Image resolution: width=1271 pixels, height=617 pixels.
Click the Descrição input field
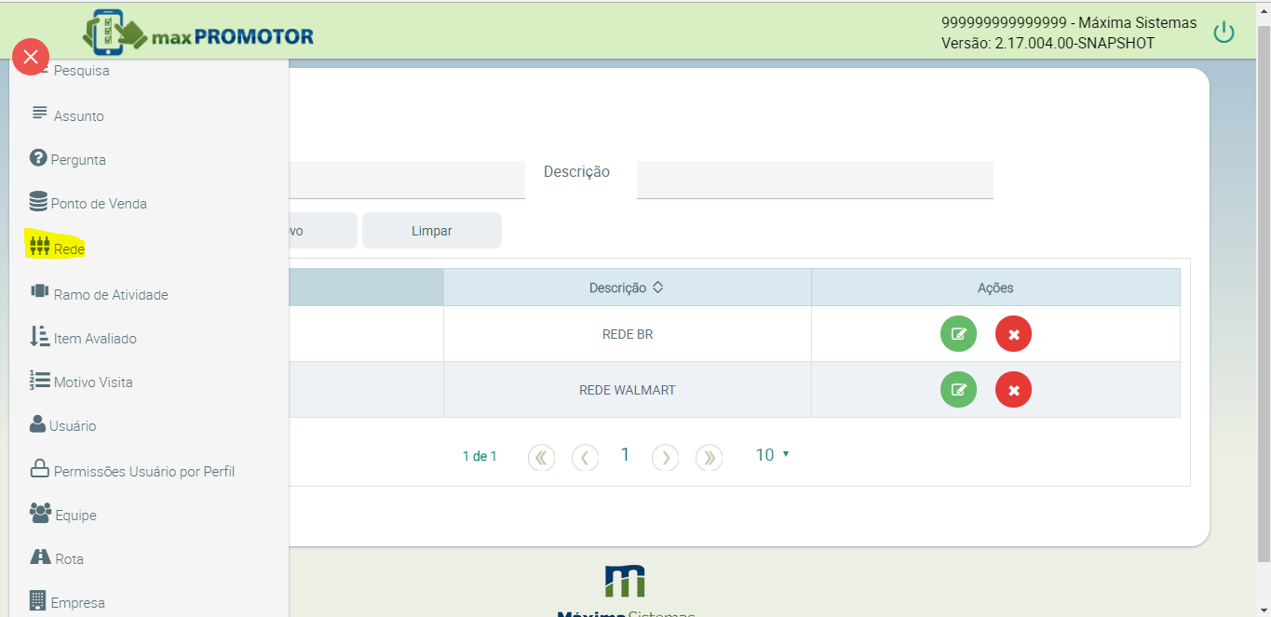(815, 179)
